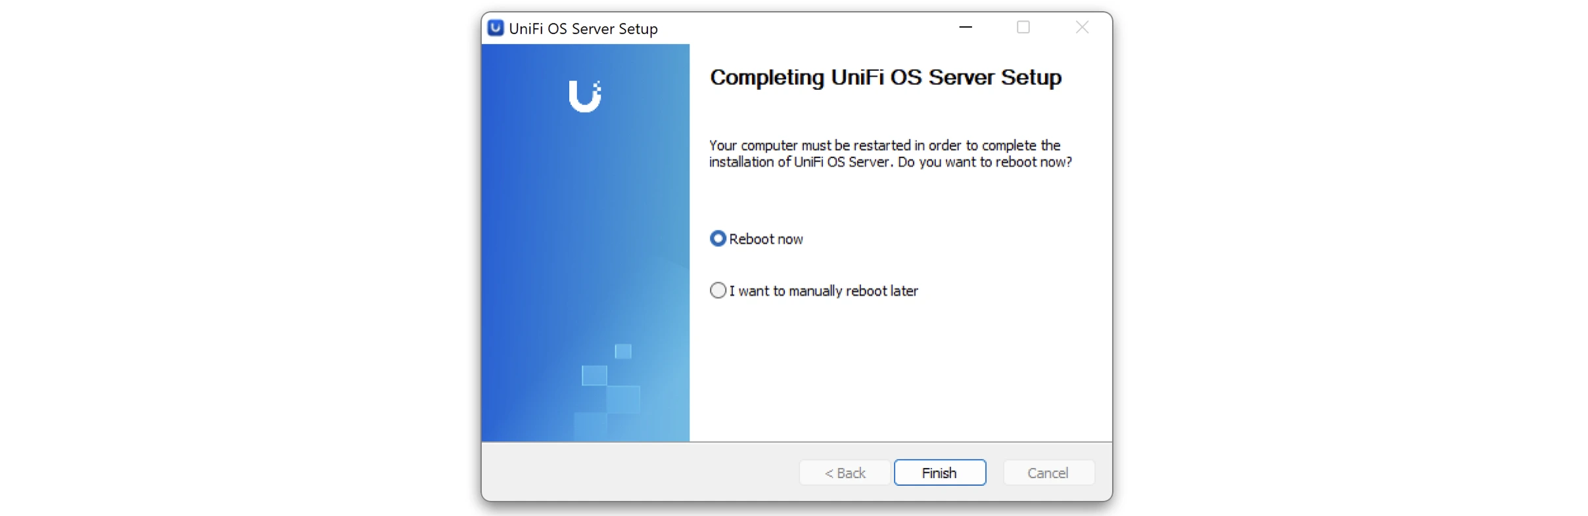Click the Reboot now label text
The width and height of the screenshot is (1588, 516).
[x=766, y=238]
